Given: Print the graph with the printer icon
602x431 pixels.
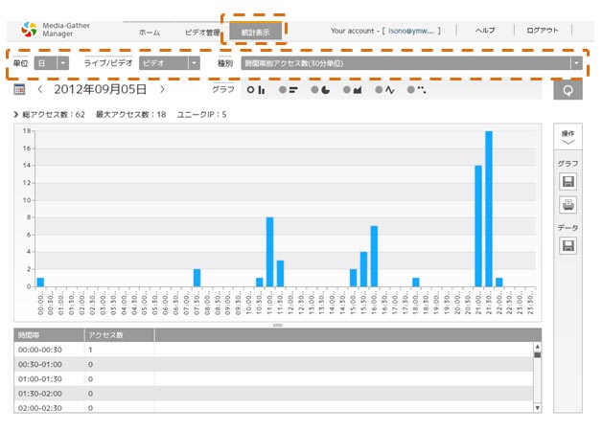Looking at the screenshot, I should click(x=567, y=204).
